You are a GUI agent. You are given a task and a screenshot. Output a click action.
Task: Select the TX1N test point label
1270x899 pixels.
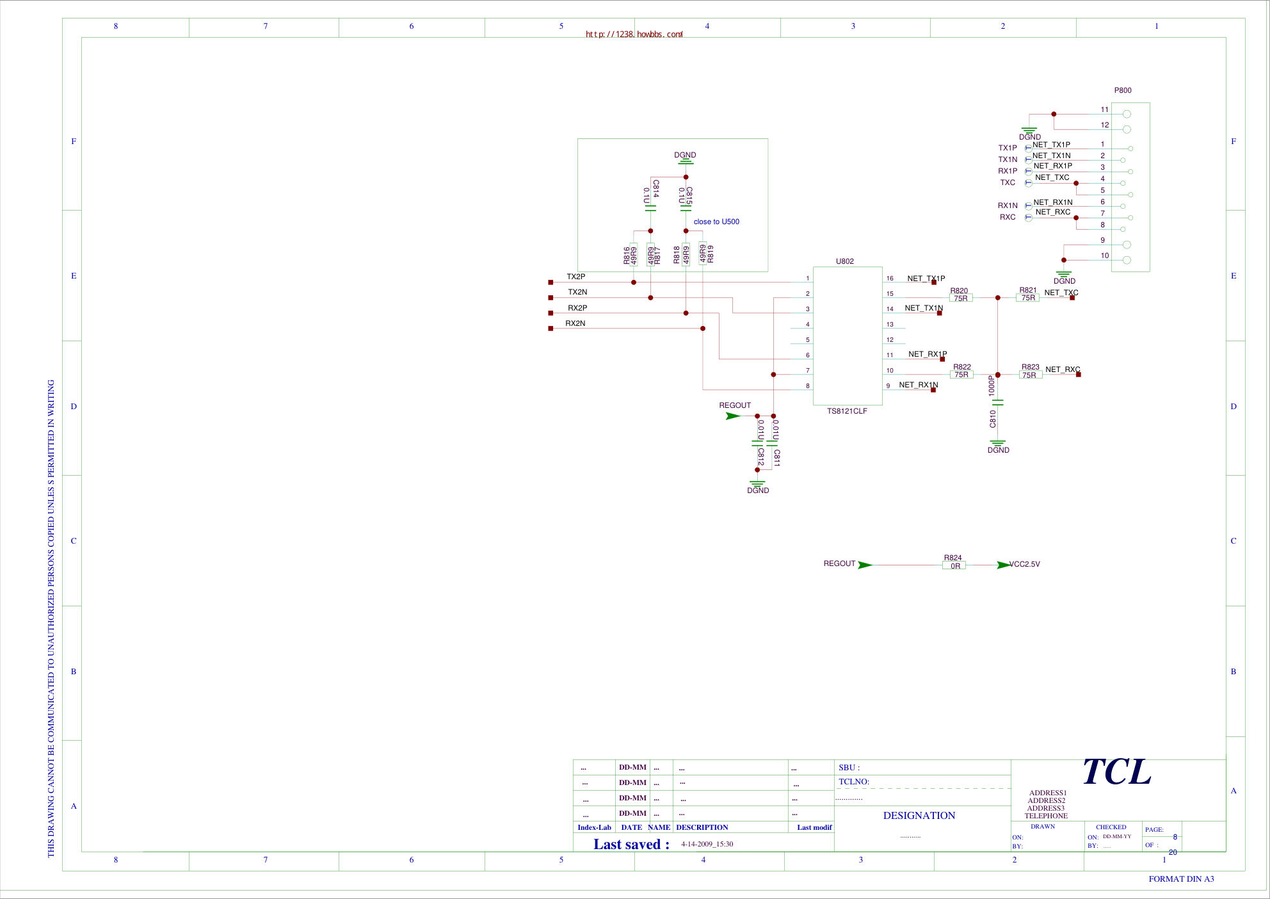click(x=1008, y=159)
